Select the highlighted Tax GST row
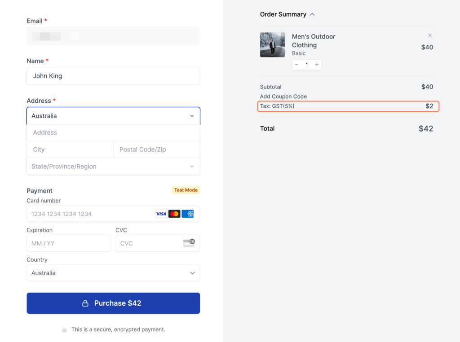The height and width of the screenshot is (342, 460). (x=348, y=106)
